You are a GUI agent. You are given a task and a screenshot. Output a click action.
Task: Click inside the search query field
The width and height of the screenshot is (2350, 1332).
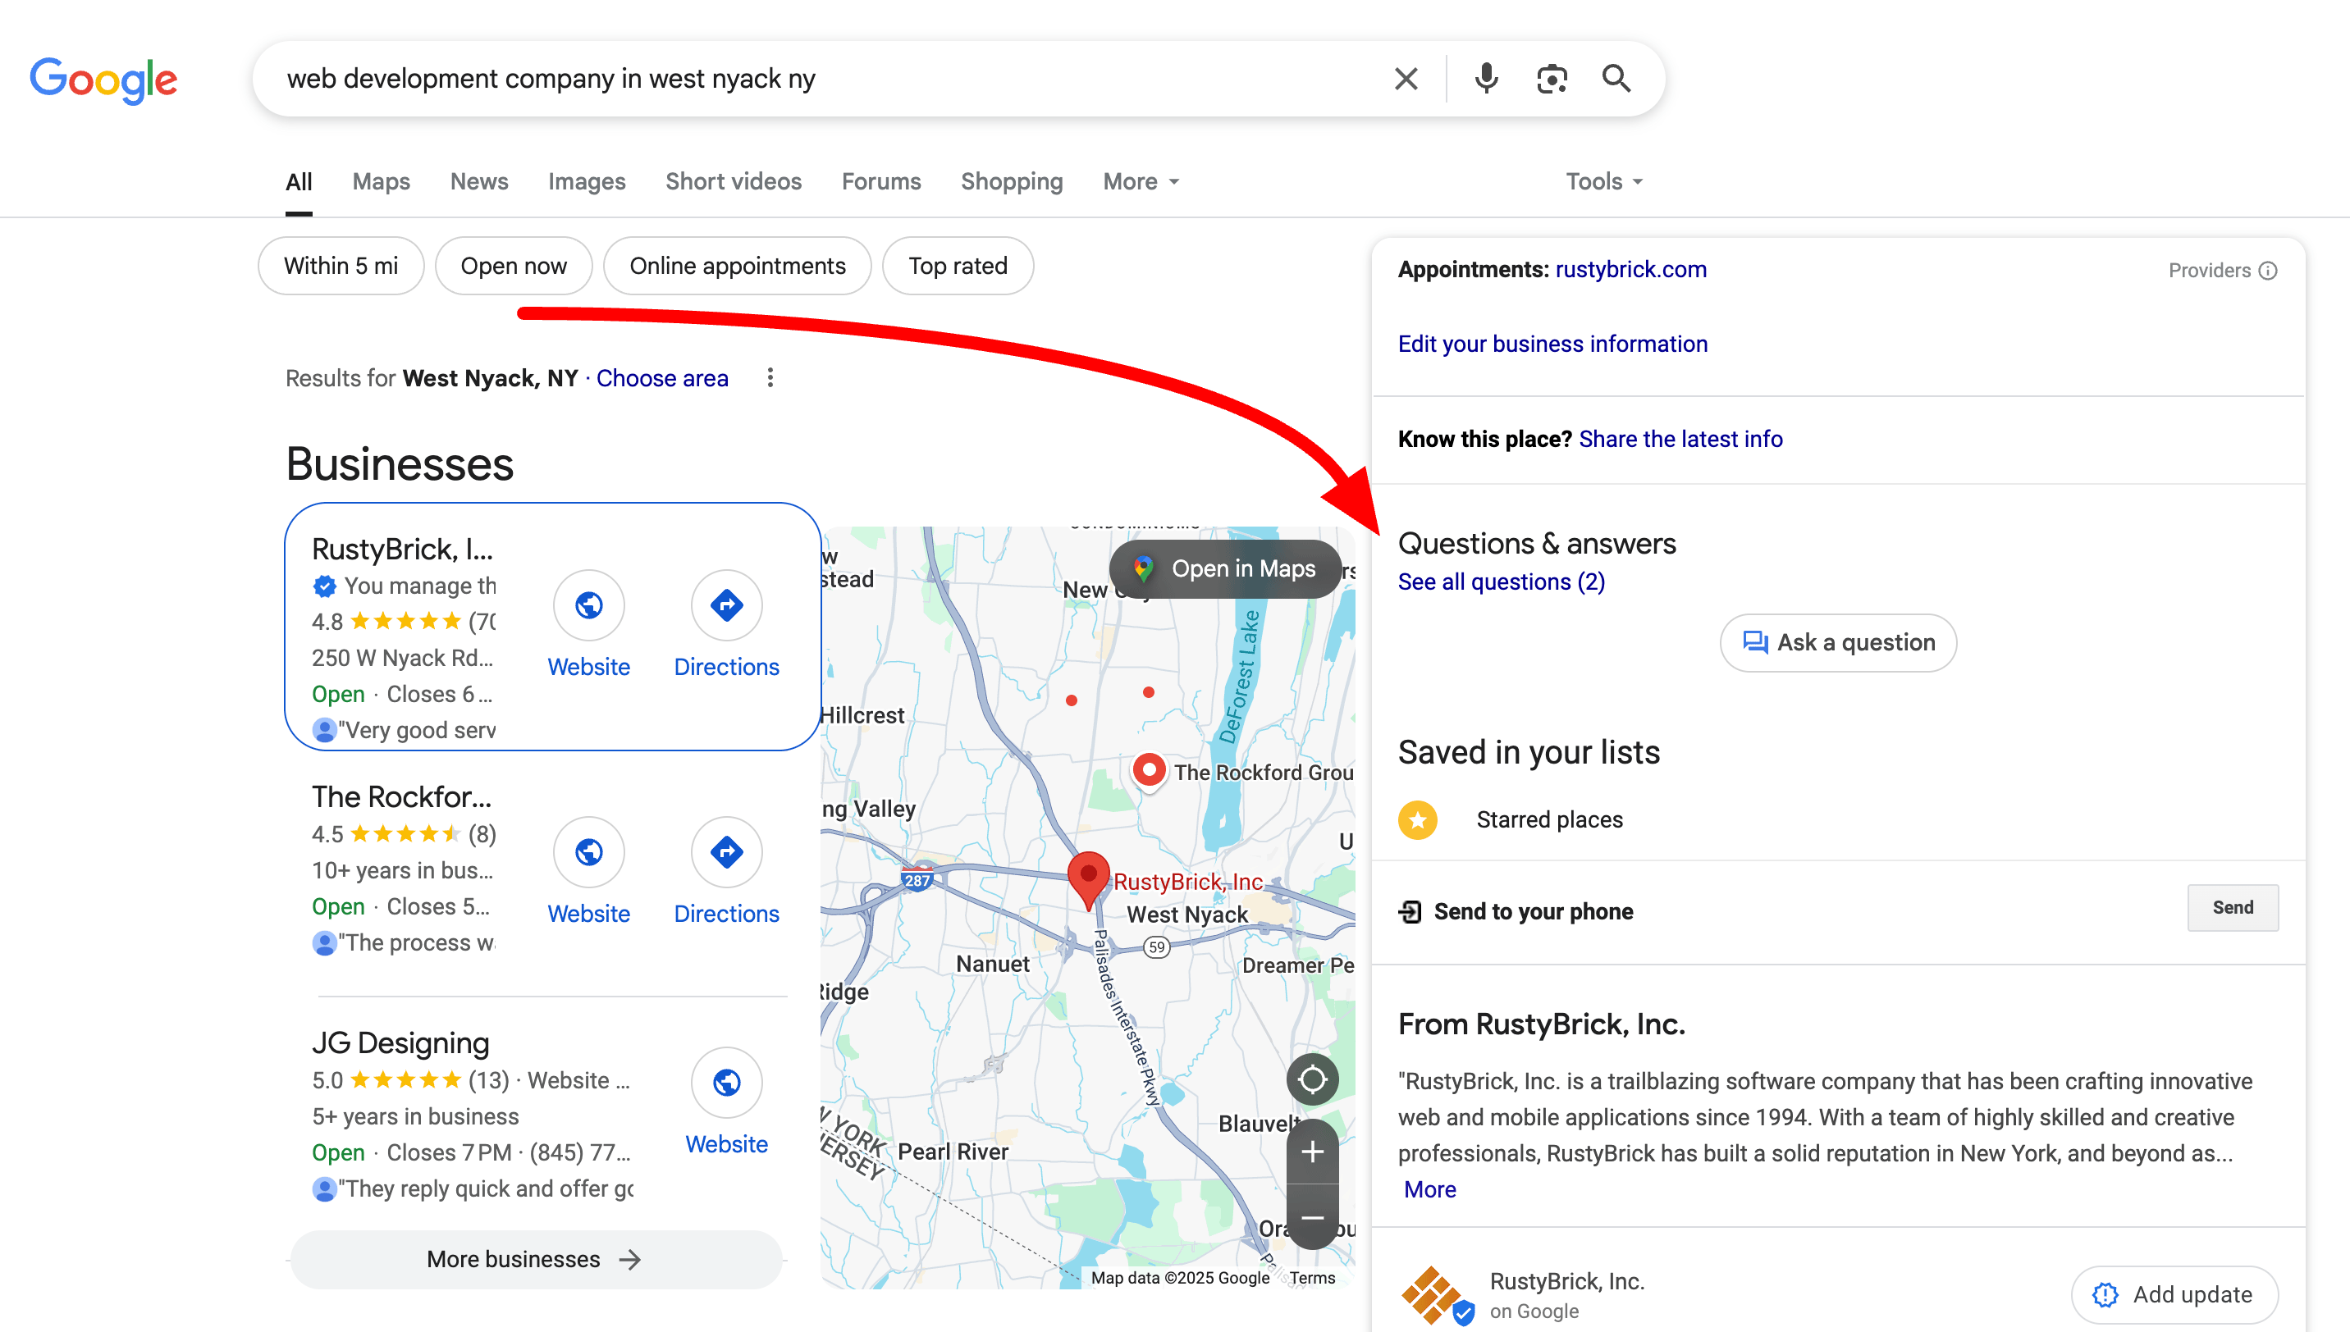point(824,79)
